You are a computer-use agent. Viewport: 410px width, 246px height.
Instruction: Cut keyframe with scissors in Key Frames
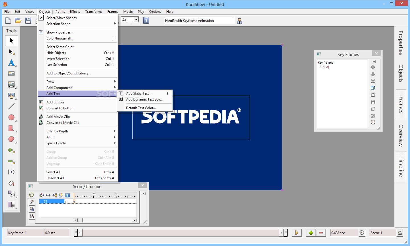(x=373, y=81)
